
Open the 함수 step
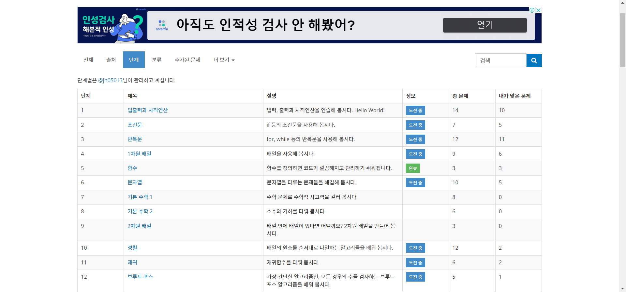132,168
